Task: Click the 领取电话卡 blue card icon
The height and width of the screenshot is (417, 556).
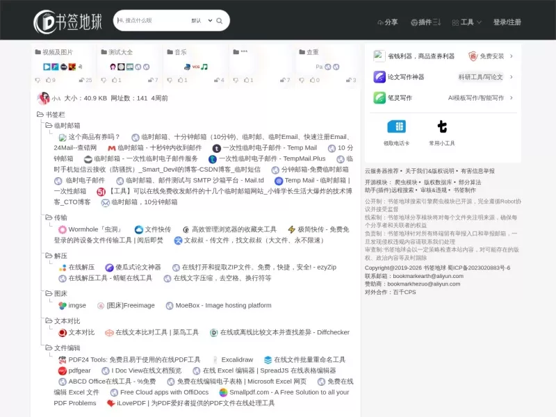Action: coord(396,126)
